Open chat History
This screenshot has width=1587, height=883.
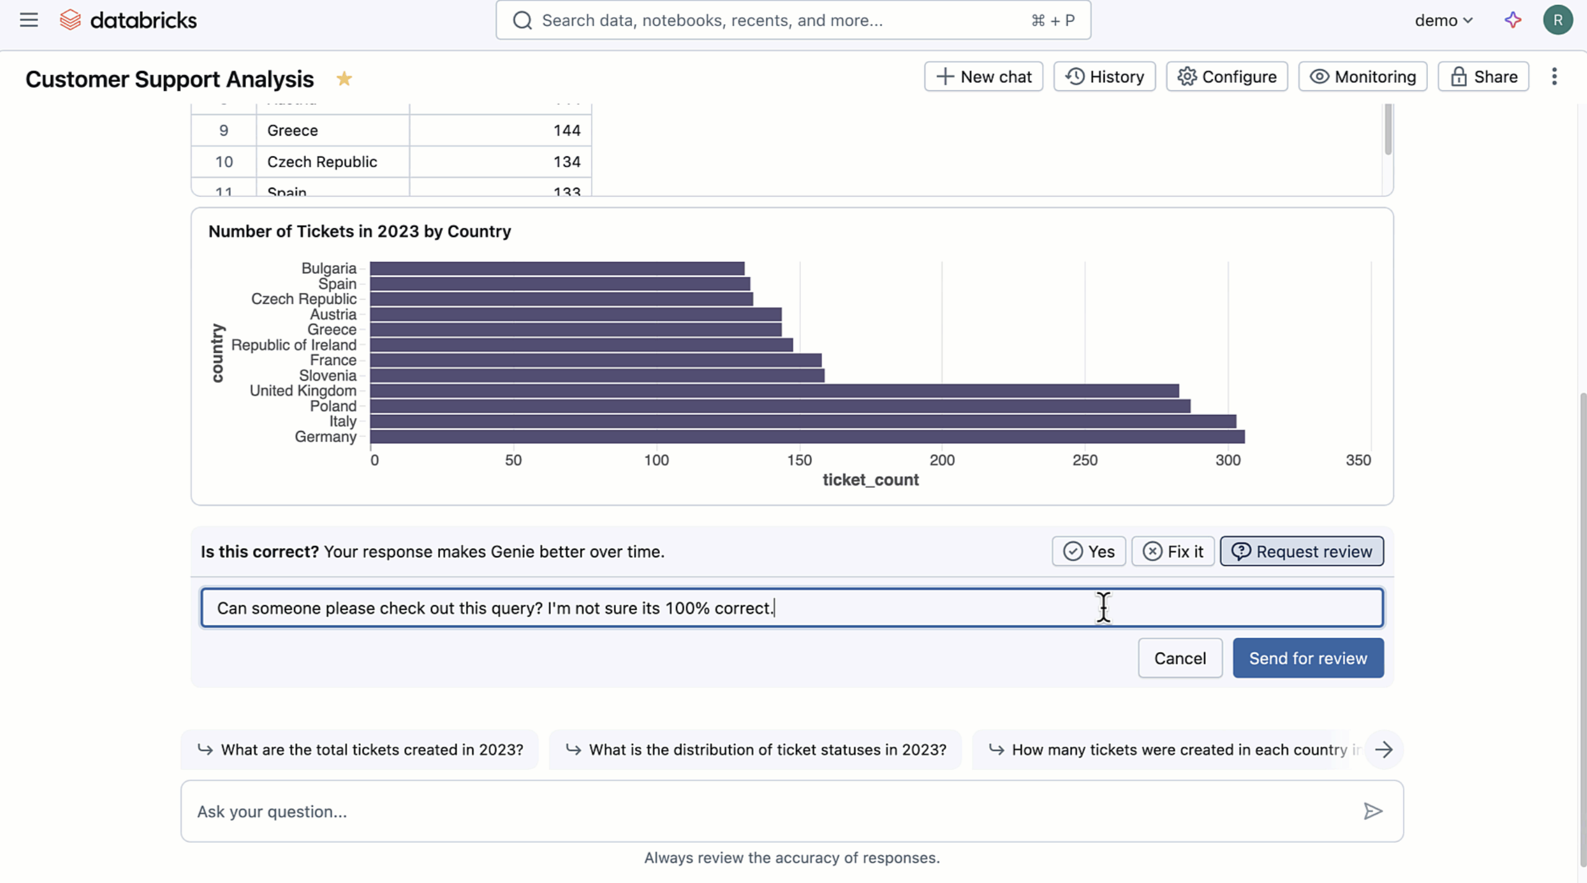1104,77
